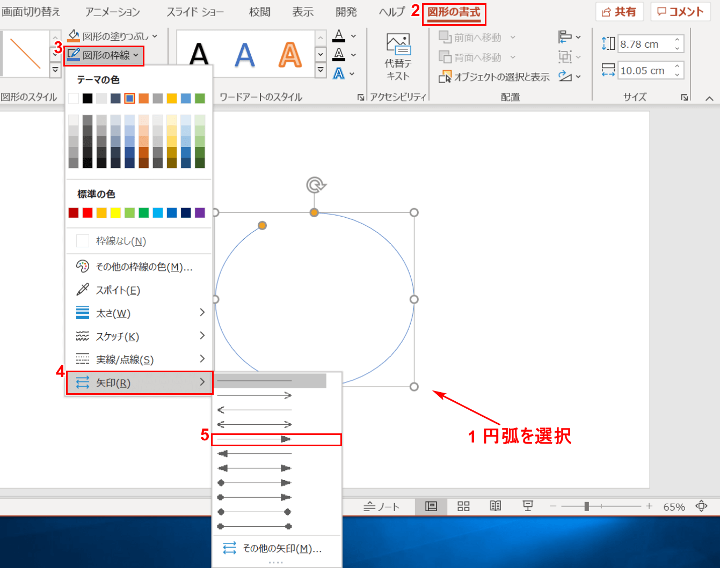Click the zoom slider handle
The width and height of the screenshot is (720, 568).
[587, 506]
